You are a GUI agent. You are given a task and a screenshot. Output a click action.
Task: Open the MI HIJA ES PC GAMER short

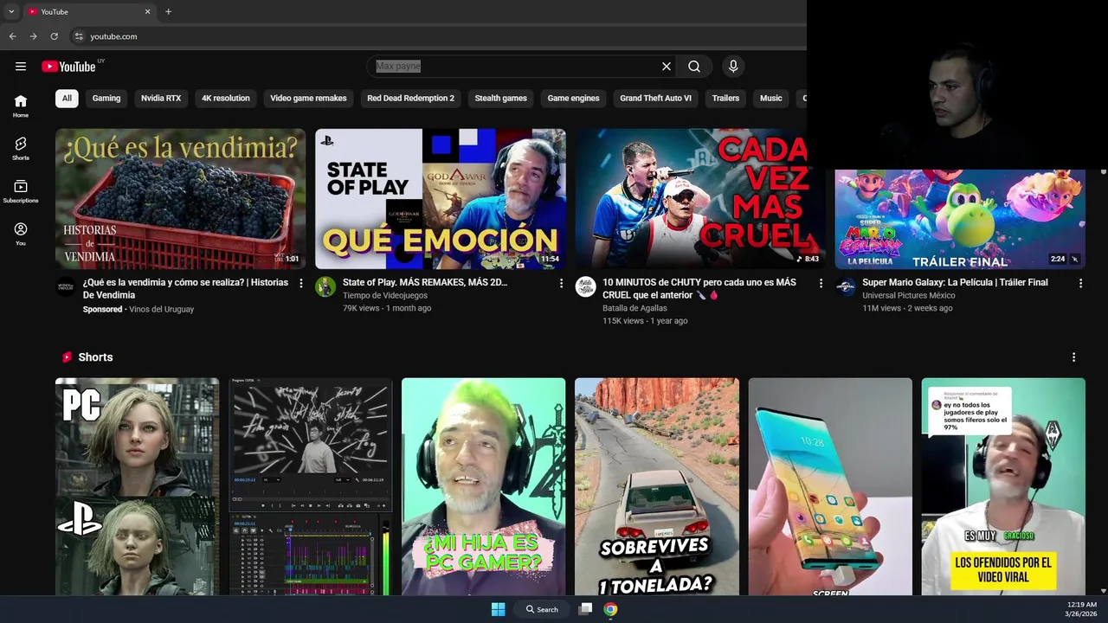tap(484, 486)
